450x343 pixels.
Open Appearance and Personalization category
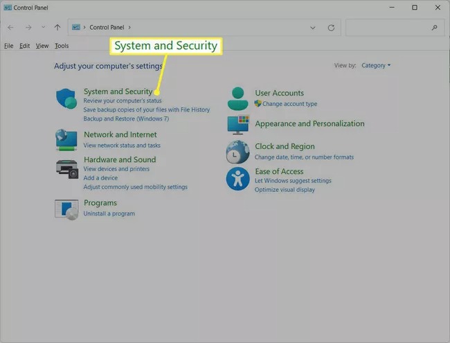[309, 123]
